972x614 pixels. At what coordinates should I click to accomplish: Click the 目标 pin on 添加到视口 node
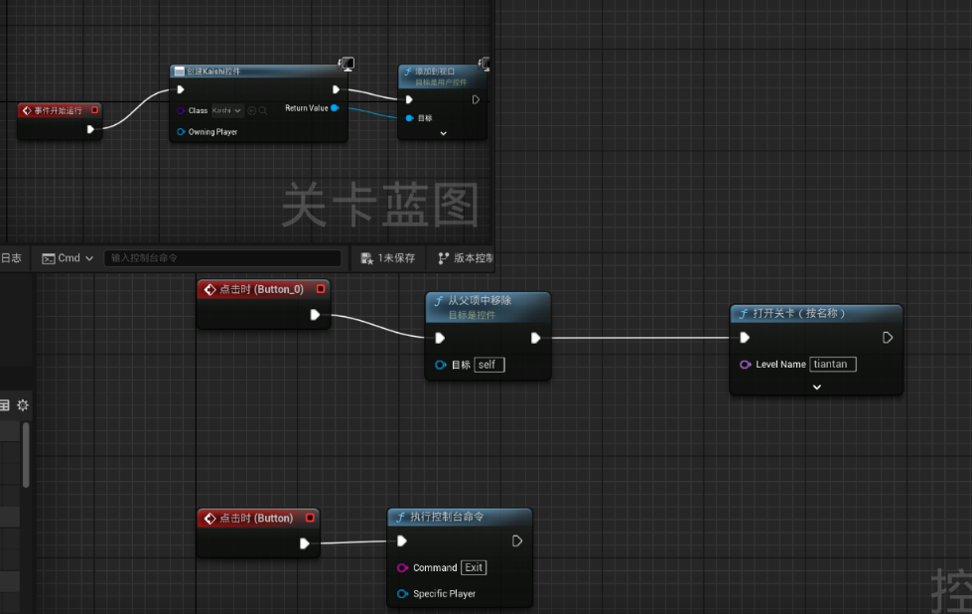tap(410, 118)
